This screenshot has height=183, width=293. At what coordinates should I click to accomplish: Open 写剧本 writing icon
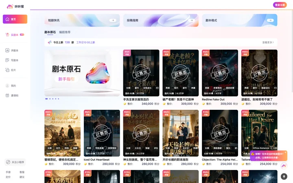pos(7,60)
